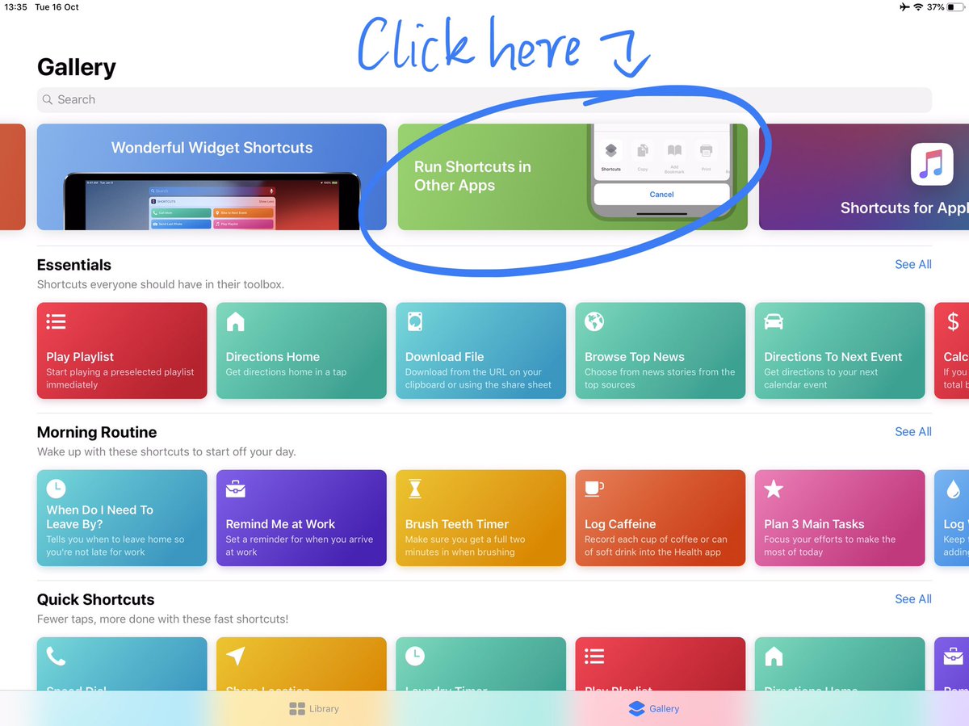Tap the star icon on Plan 3 Main Tasks
Image resolution: width=969 pixels, height=726 pixels.
[x=774, y=489]
